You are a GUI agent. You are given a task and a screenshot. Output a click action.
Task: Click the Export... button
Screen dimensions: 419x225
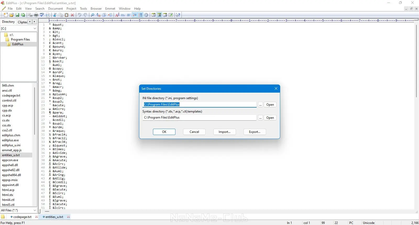(x=255, y=132)
